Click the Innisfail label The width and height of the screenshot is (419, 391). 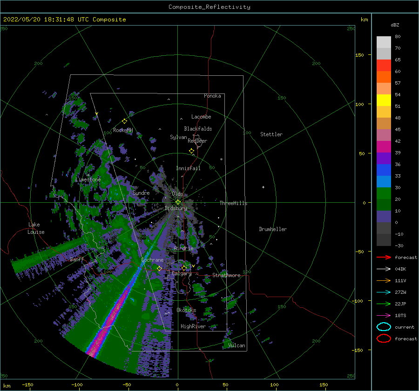click(188, 168)
